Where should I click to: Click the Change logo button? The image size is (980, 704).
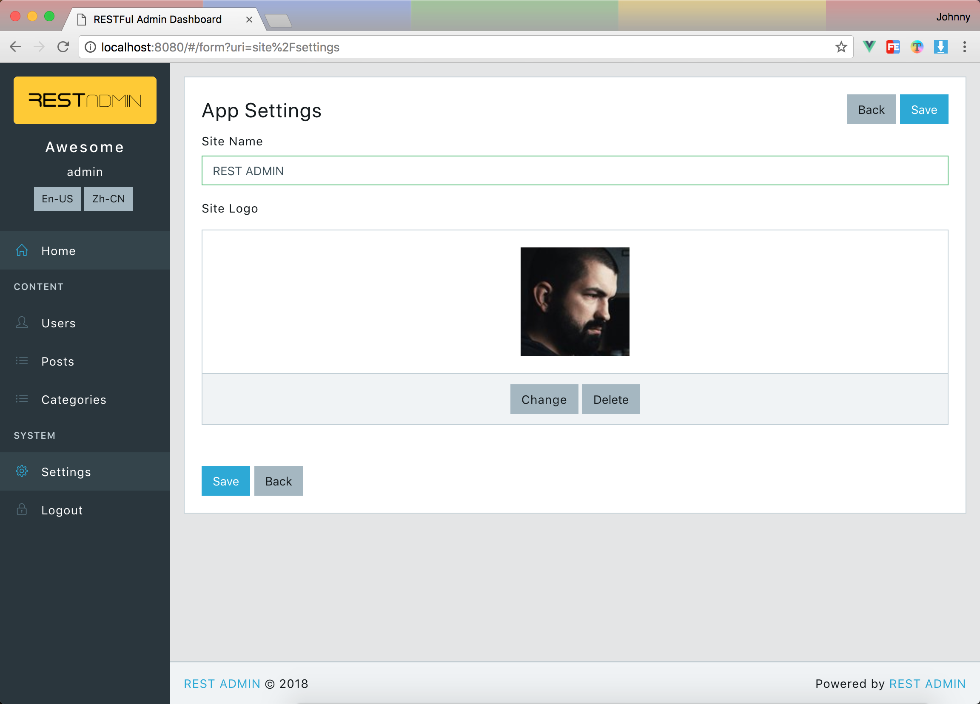544,400
